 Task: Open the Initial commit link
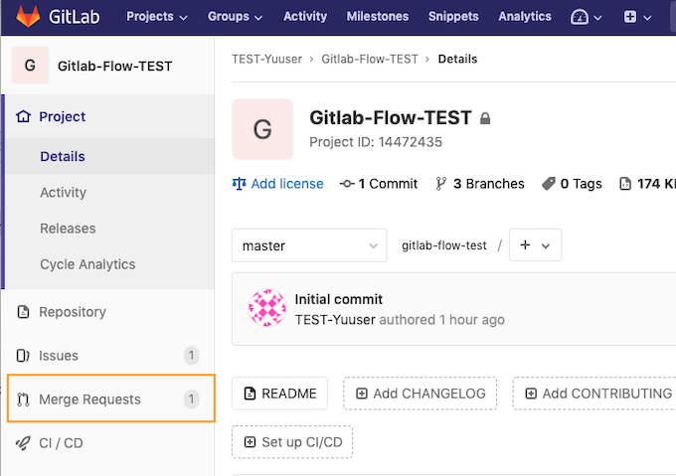coord(338,299)
